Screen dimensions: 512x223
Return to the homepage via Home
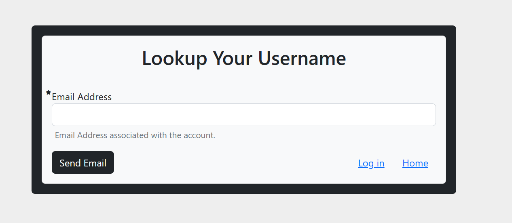[415, 163]
